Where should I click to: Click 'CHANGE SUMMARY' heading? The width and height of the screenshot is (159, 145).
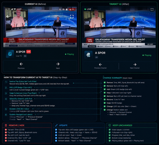113,78
